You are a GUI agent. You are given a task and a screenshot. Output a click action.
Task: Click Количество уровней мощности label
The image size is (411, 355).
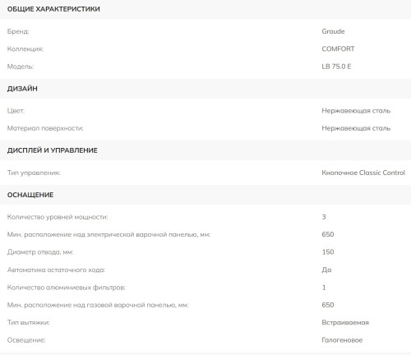pos(58,217)
